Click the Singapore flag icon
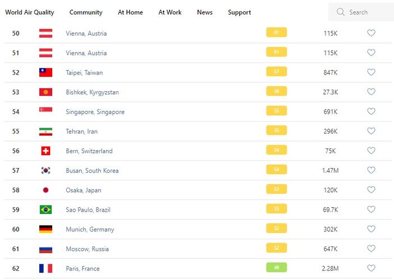The image size is (394, 280). coord(45,111)
